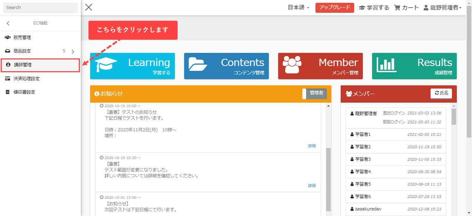
Task: Toggle the 管理者 switch in お知らせ header
Action: tap(314, 94)
